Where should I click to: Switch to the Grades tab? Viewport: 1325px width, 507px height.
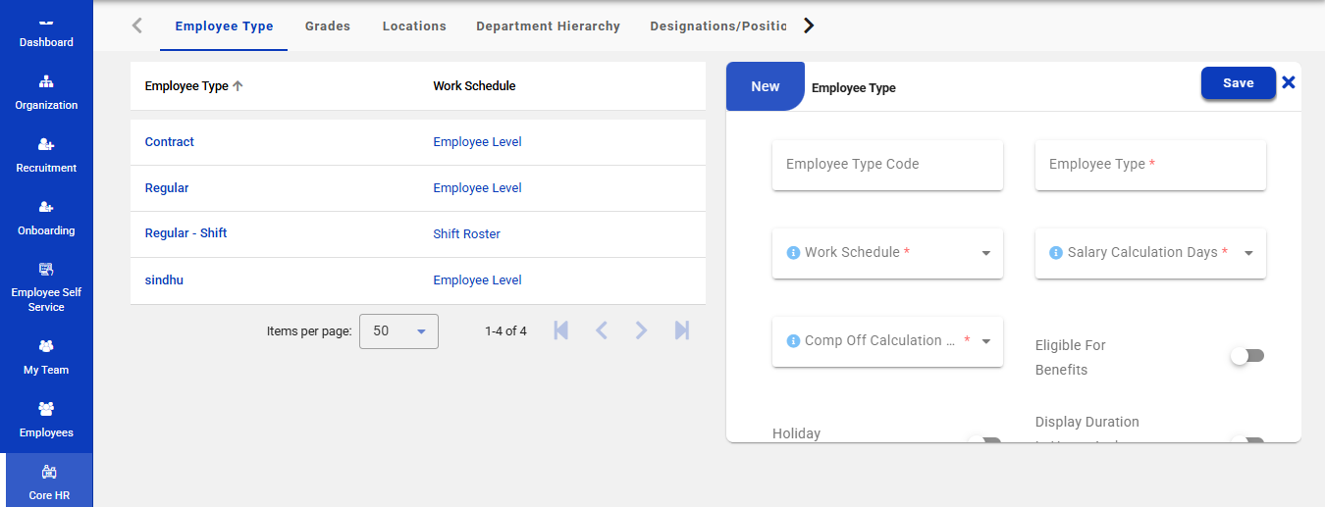328,26
